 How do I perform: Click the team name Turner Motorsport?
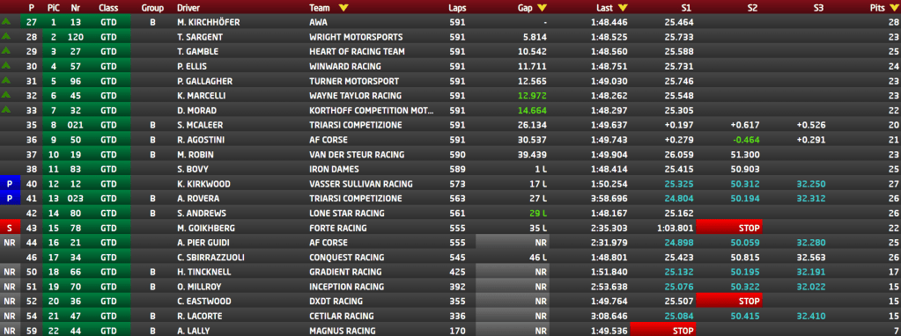354,81
